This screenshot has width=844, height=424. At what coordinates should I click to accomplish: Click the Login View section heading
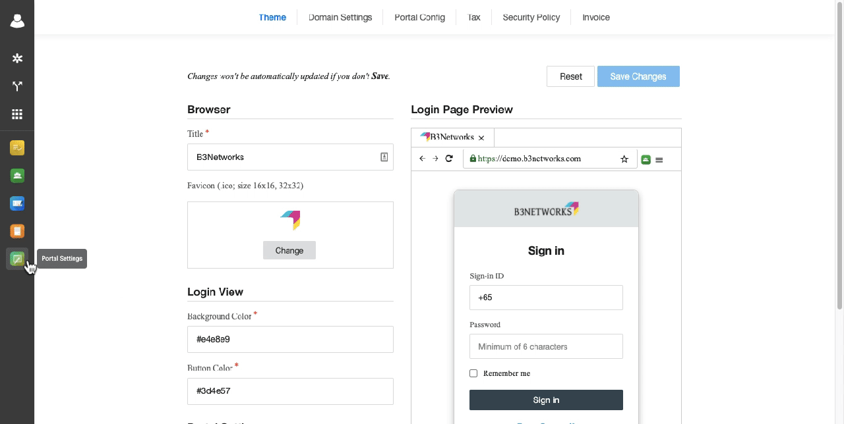(x=215, y=292)
